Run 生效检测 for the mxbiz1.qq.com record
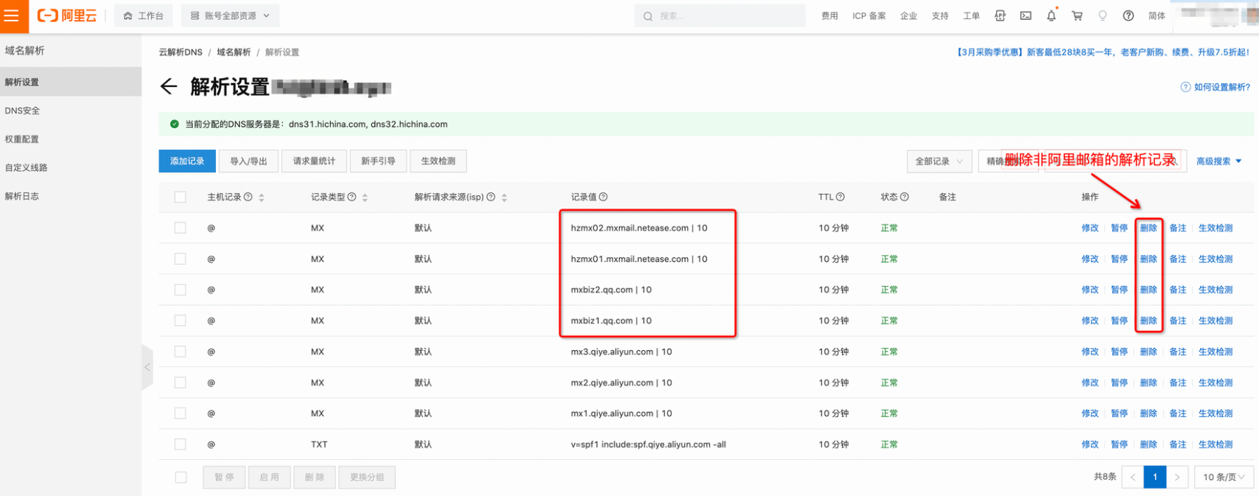Viewport: 1259px width, 496px height. (x=1216, y=321)
